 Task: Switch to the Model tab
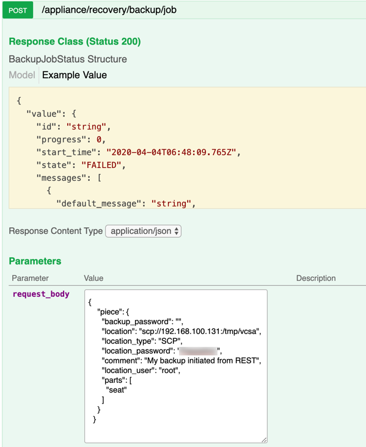pos(22,75)
